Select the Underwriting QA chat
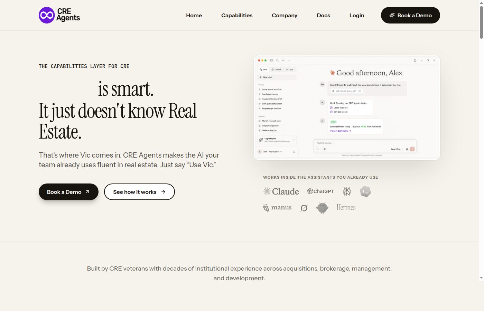Viewport: 484px width, 311px height. (x=268, y=131)
